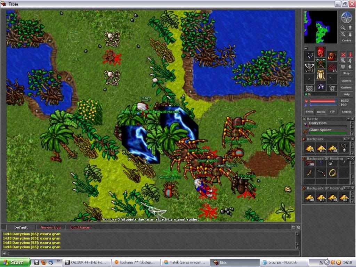Go up one level in the Backpack container
356x267 pixels.
click(345, 139)
